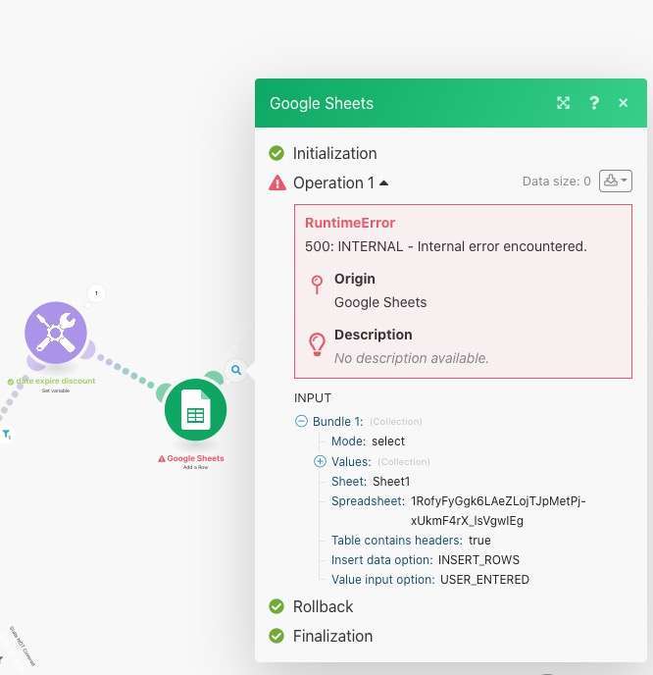Click the red warning icon beside Operation 1
The height and width of the screenshot is (675, 653).
tap(277, 182)
